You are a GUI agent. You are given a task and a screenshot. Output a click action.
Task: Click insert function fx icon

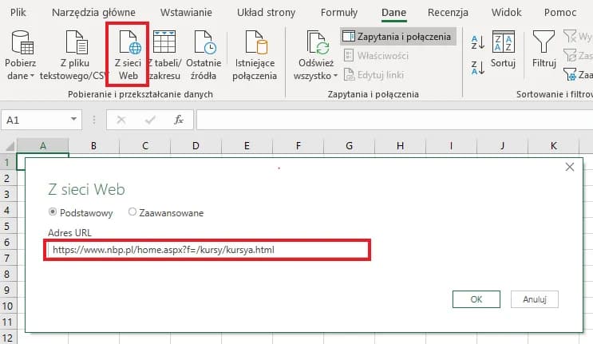179,120
